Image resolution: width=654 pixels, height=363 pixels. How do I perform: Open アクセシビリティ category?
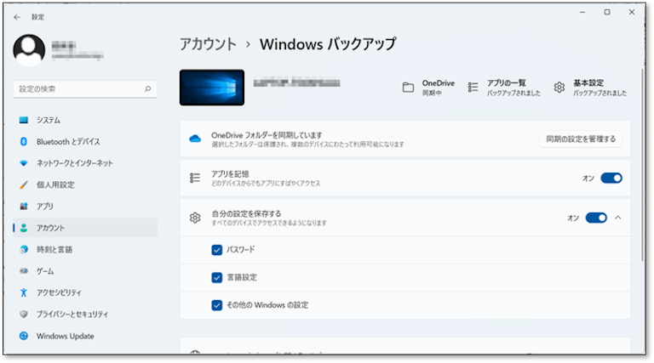pyautogui.click(x=85, y=292)
